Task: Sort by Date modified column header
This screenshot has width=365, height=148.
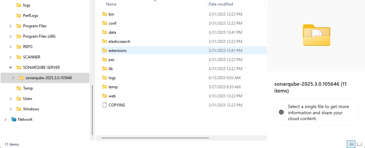Action: coord(221,4)
